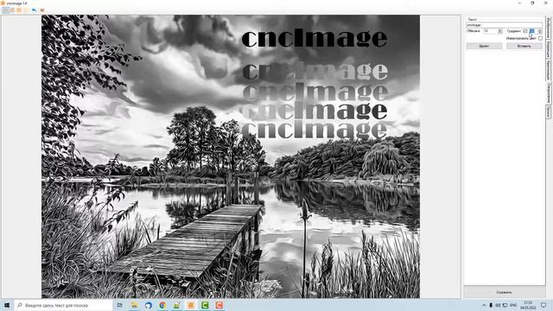Click the microphone tray icon
Image resolution: width=553 pixels, height=311 pixels.
[491, 305]
